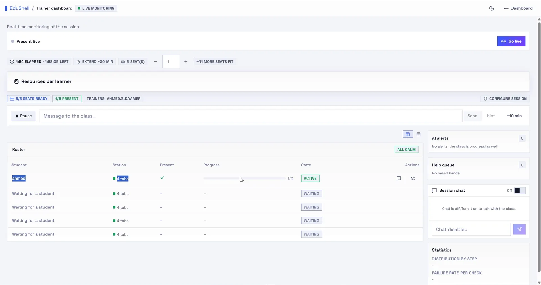
Task: Increase seat count with plus button
Action: click(186, 62)
